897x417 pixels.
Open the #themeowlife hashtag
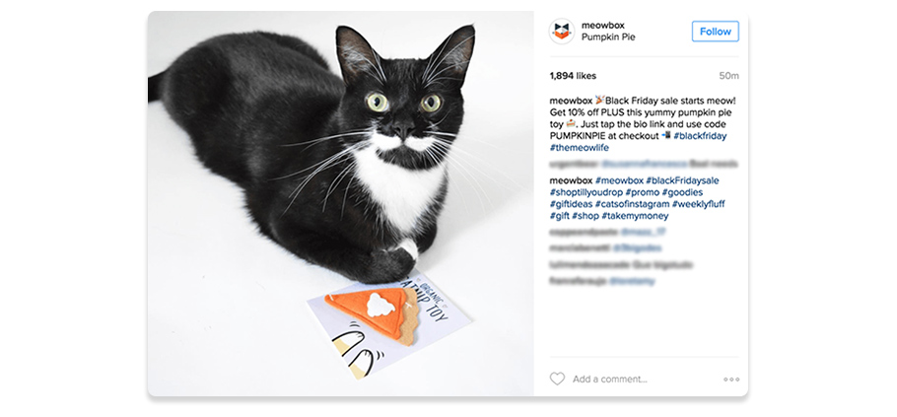(579, 148)
